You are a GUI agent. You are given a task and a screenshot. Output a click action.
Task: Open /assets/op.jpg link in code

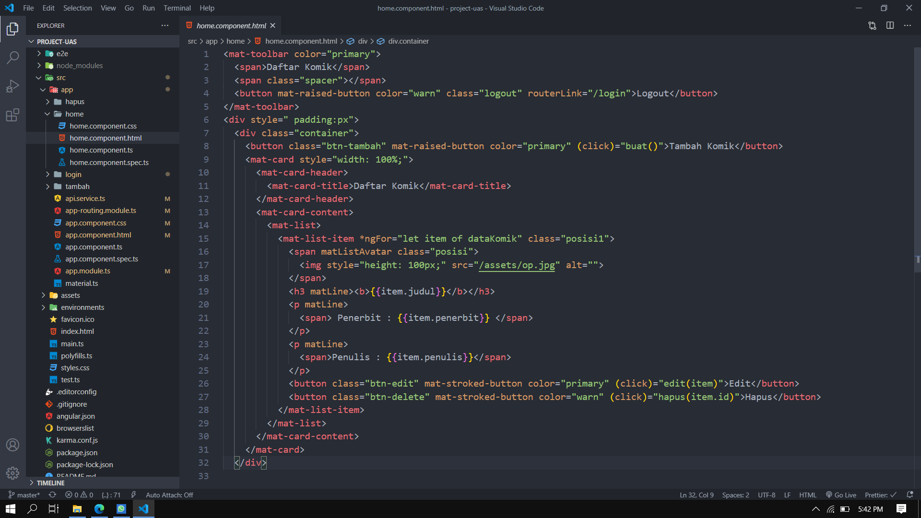click(x=517, y=265)
